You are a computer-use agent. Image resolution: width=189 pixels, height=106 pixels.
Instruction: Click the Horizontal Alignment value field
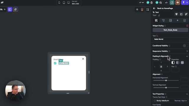(x=184, y=80)
